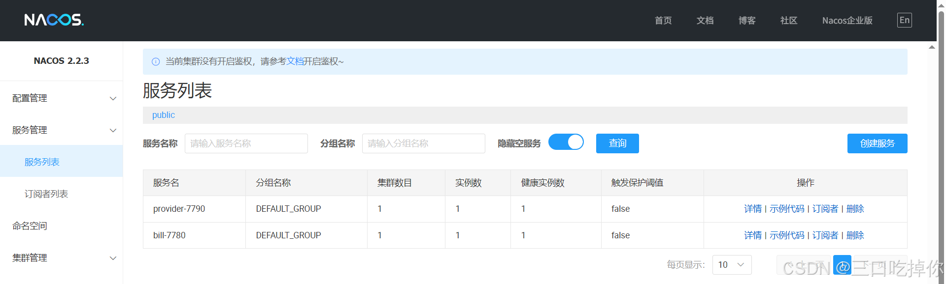Select the public namespace tab
This screenshot has width=946, height=284.
[x=164, y=115]
